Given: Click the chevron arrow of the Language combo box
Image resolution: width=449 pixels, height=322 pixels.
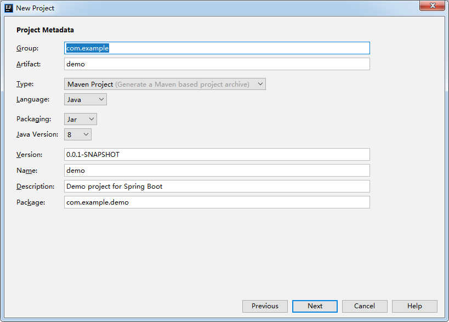Looking at the screenshot, I should (x=101, y=99).
